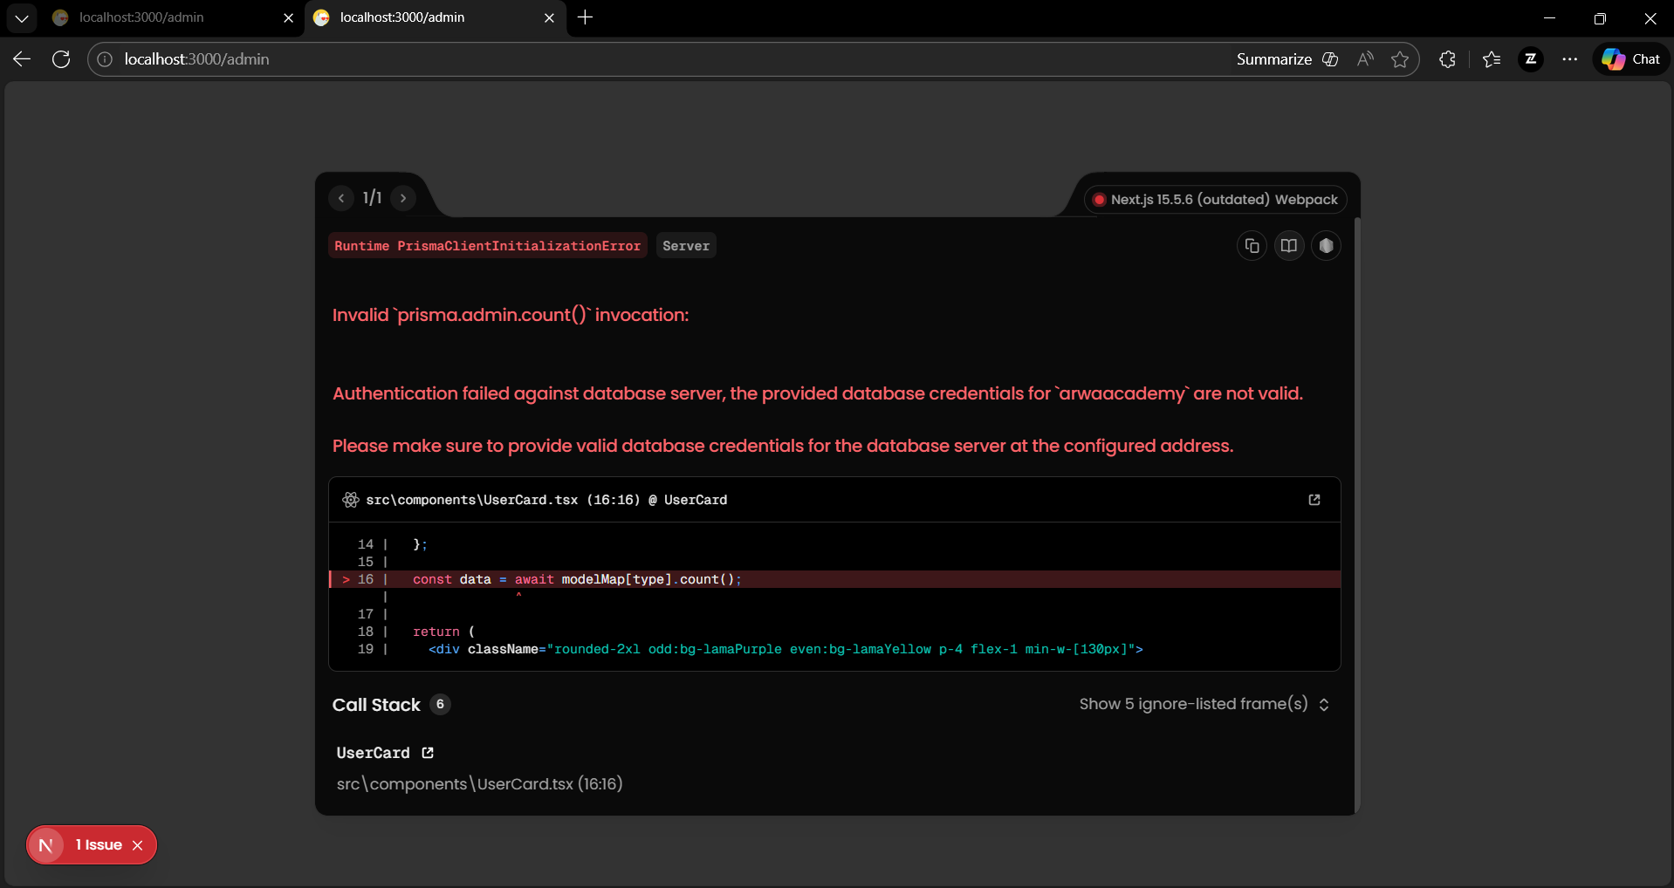Open the browser settings ellipsis menu
This screenshot has width=1674, height=888.
pyautogui.click(x=1569, y=59)
